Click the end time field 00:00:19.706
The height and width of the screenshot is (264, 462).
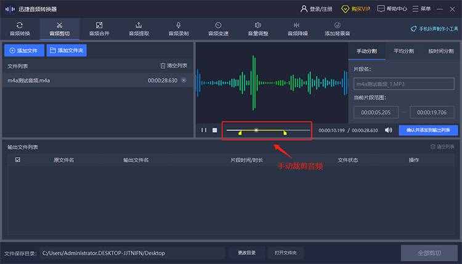432,112
